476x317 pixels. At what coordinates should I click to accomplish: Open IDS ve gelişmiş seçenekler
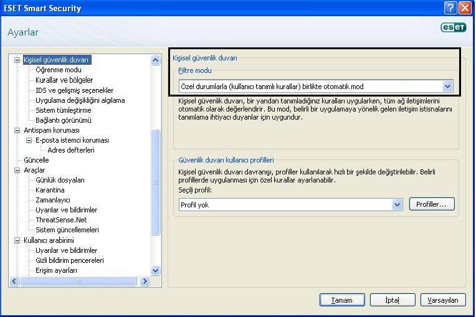click(75, 90)
